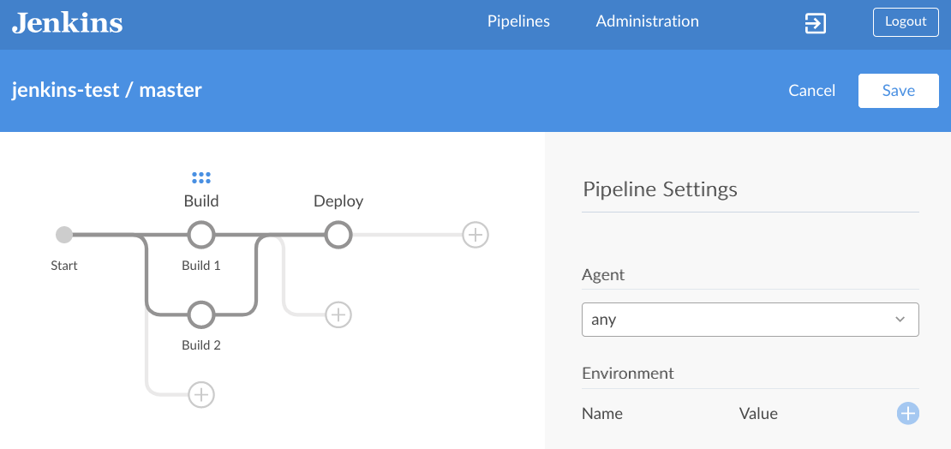This screenshot has height=449, width=951.
Task: Click the Build 1 label
Action: pos(201,265)
